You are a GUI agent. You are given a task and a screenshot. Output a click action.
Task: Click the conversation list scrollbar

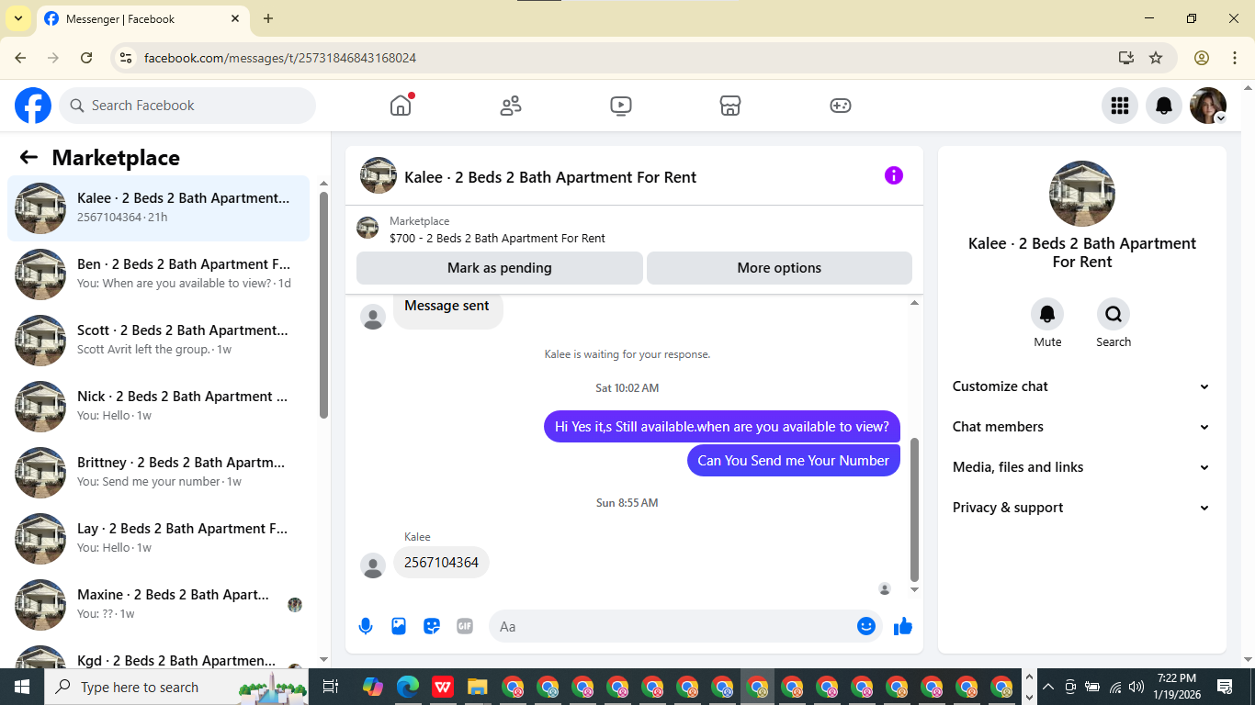pos(323,305)
